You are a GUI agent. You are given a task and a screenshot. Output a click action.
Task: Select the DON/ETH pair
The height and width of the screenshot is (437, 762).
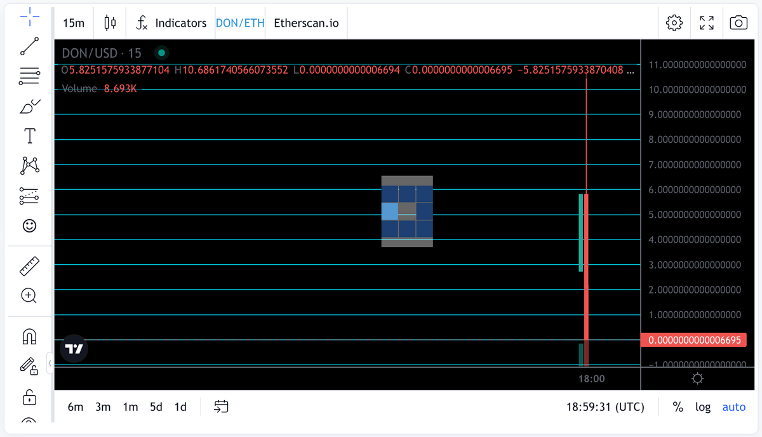point(240,23)
